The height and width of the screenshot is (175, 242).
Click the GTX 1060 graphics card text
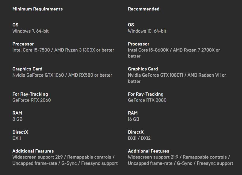[x=62, y=75]
